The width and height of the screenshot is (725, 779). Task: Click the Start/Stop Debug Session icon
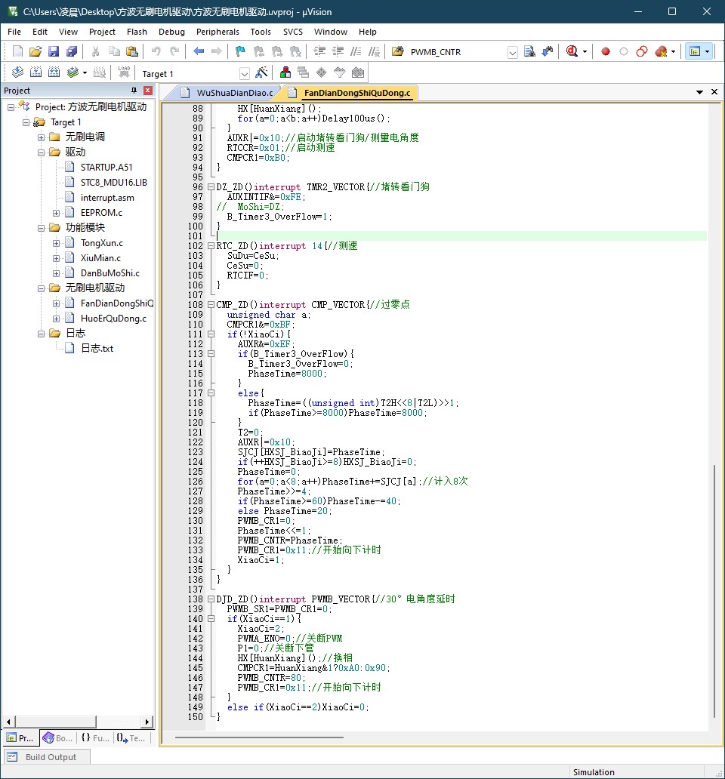pyautogui.click(x=572, y=51)
